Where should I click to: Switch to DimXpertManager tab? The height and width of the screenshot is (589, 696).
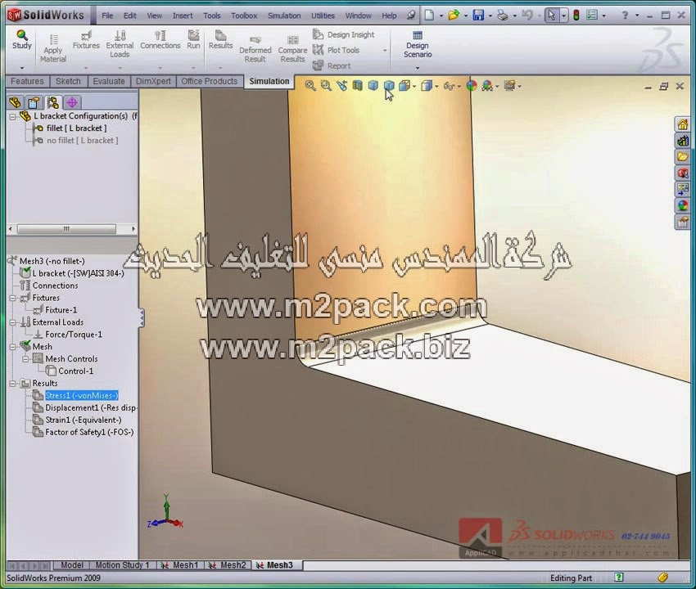point(72,102)
